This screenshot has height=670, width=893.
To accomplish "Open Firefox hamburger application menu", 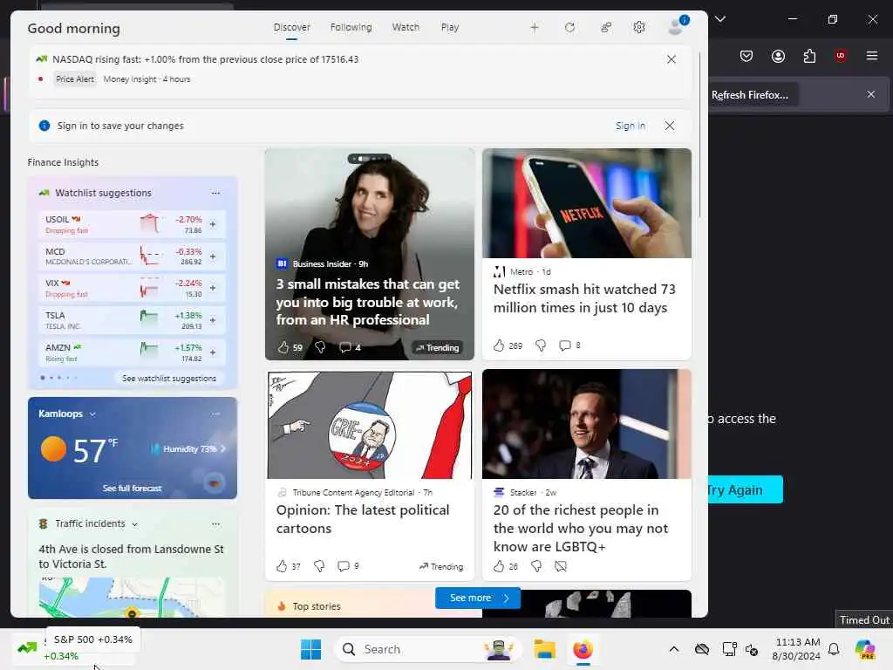I will coord(872,56).
